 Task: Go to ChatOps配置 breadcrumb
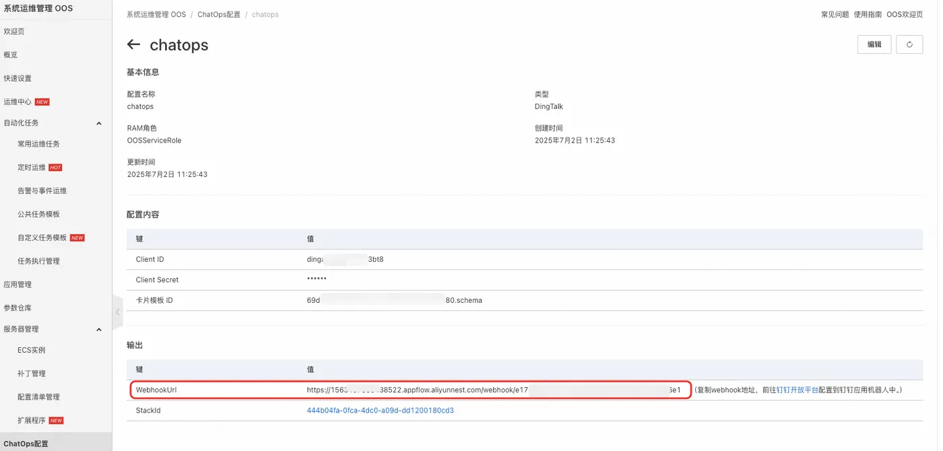(219, 14)
